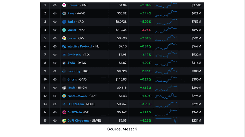Click the Maker price sparkline chart

(166, 30)
